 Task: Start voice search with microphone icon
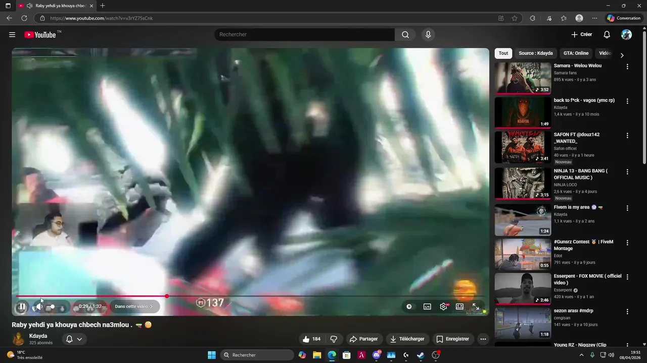[x=428, y=34]
